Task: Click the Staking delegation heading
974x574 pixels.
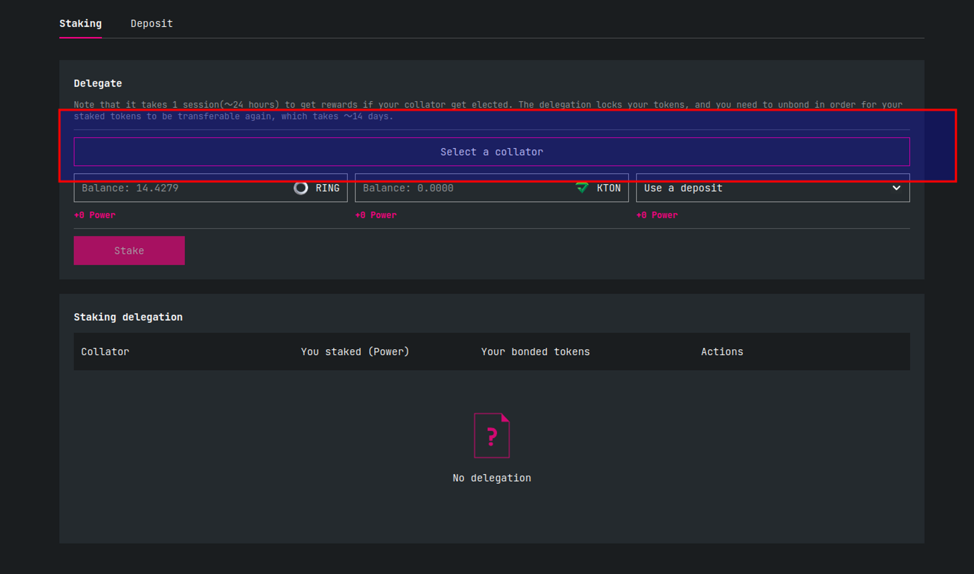Action: [x=128, y=317]
